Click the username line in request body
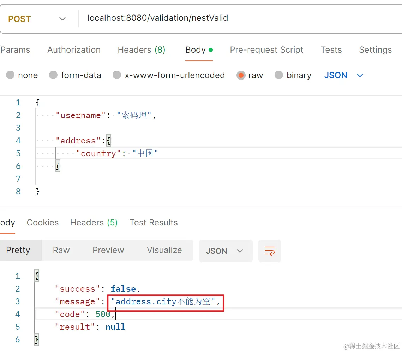The image size is (402, 352). (106, 115)
